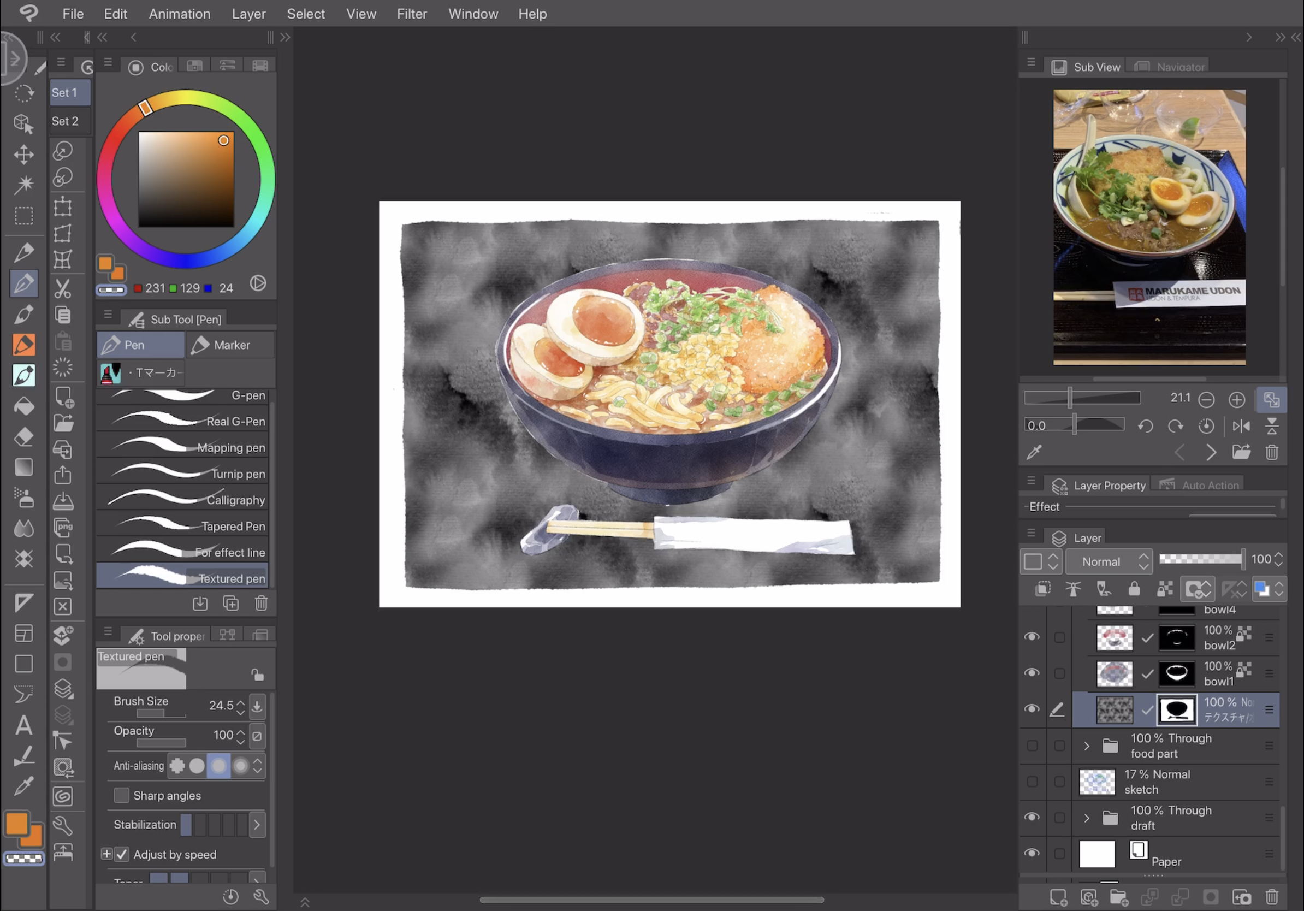Image resolution: width=1304 pixels, height=911 pixels.
Task: Hide the bowl1 layer visibility
Action: (1033, 673)
